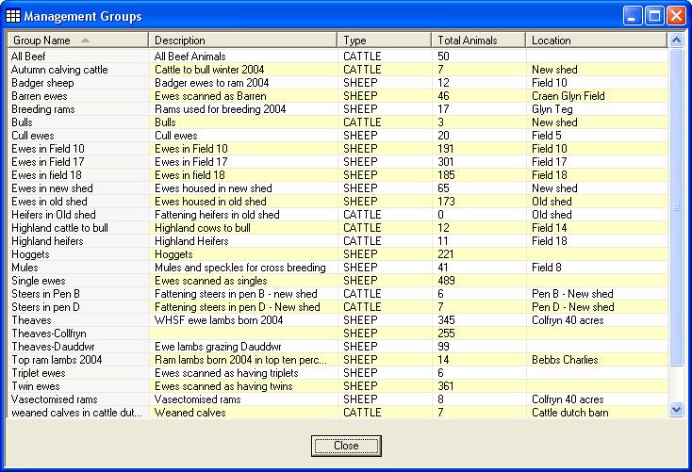Screen dimensions: 692x472
Task: Click description 'Mules and speckles for cross breeding'
Action: point(240,268)
